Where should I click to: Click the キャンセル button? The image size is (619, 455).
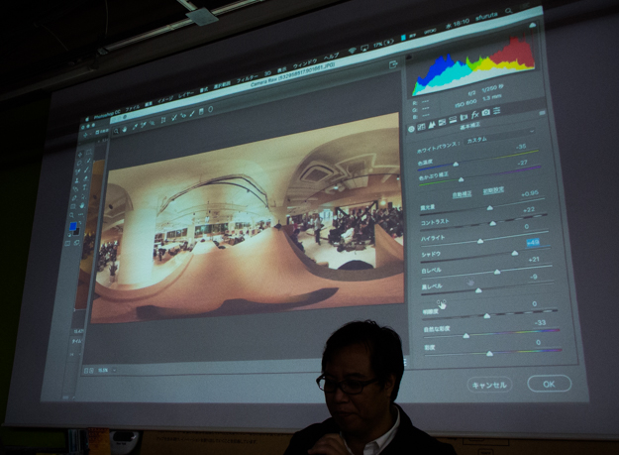coord(489,385)
